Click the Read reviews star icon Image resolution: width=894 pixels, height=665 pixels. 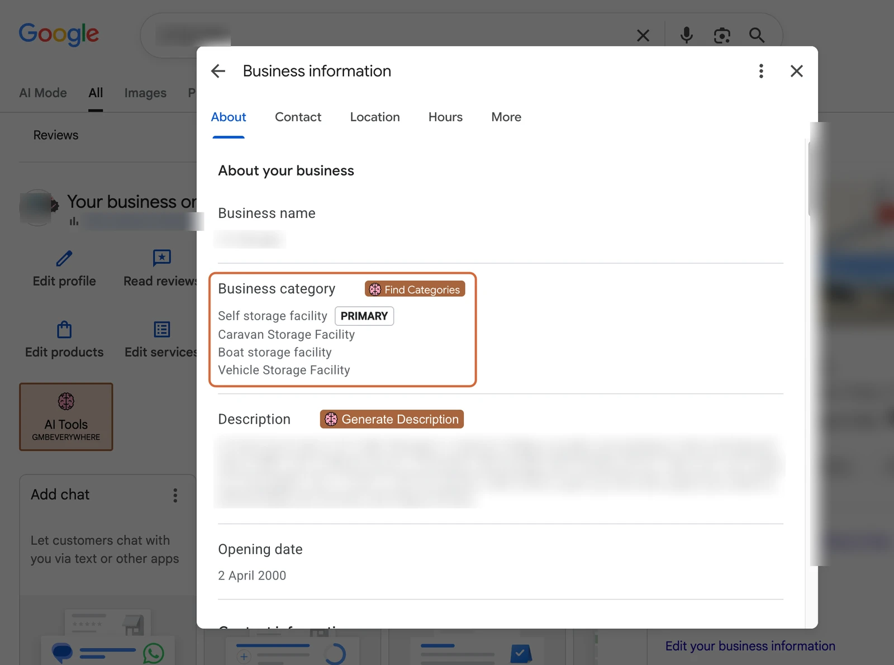161,258
